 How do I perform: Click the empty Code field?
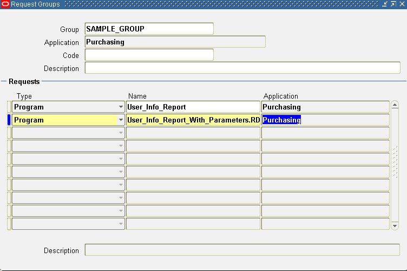click(x=149, y=55)
